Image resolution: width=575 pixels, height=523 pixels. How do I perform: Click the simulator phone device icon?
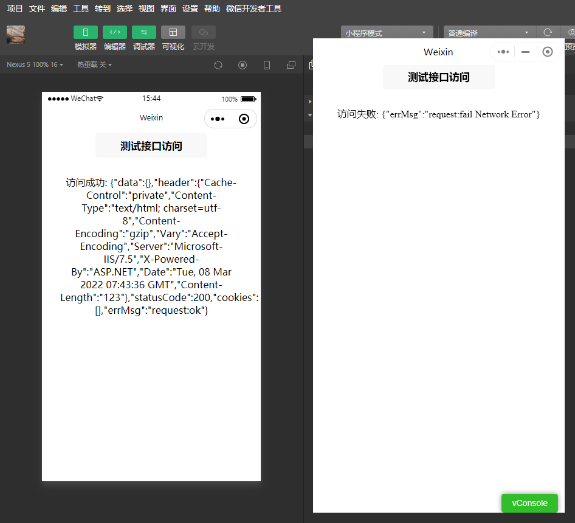(x=267, y=65)
